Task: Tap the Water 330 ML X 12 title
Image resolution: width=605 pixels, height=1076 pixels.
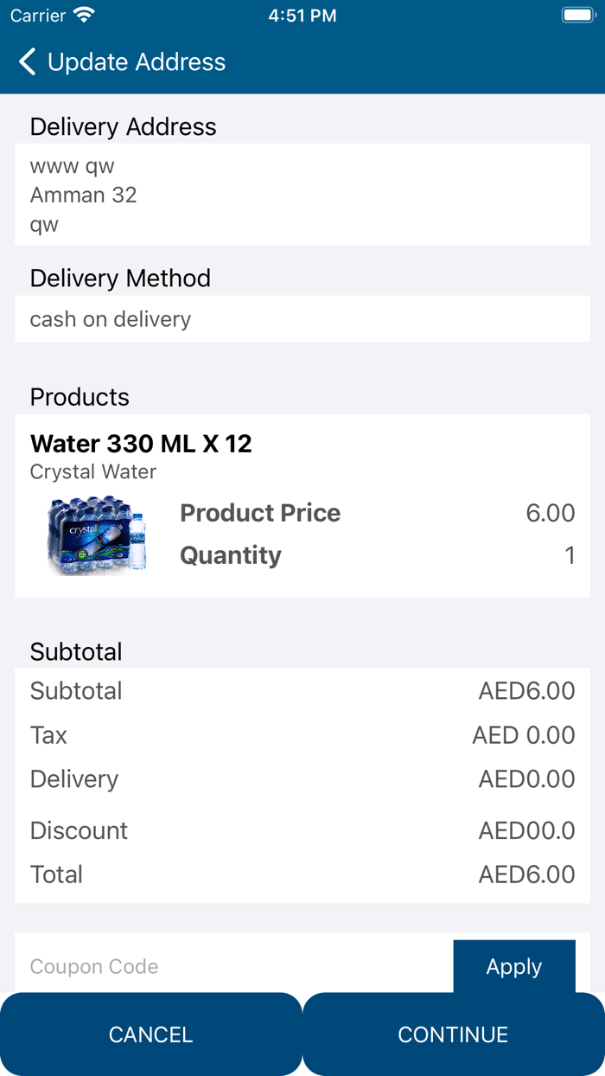Action: pyautogui.click(x=141, y=444)
